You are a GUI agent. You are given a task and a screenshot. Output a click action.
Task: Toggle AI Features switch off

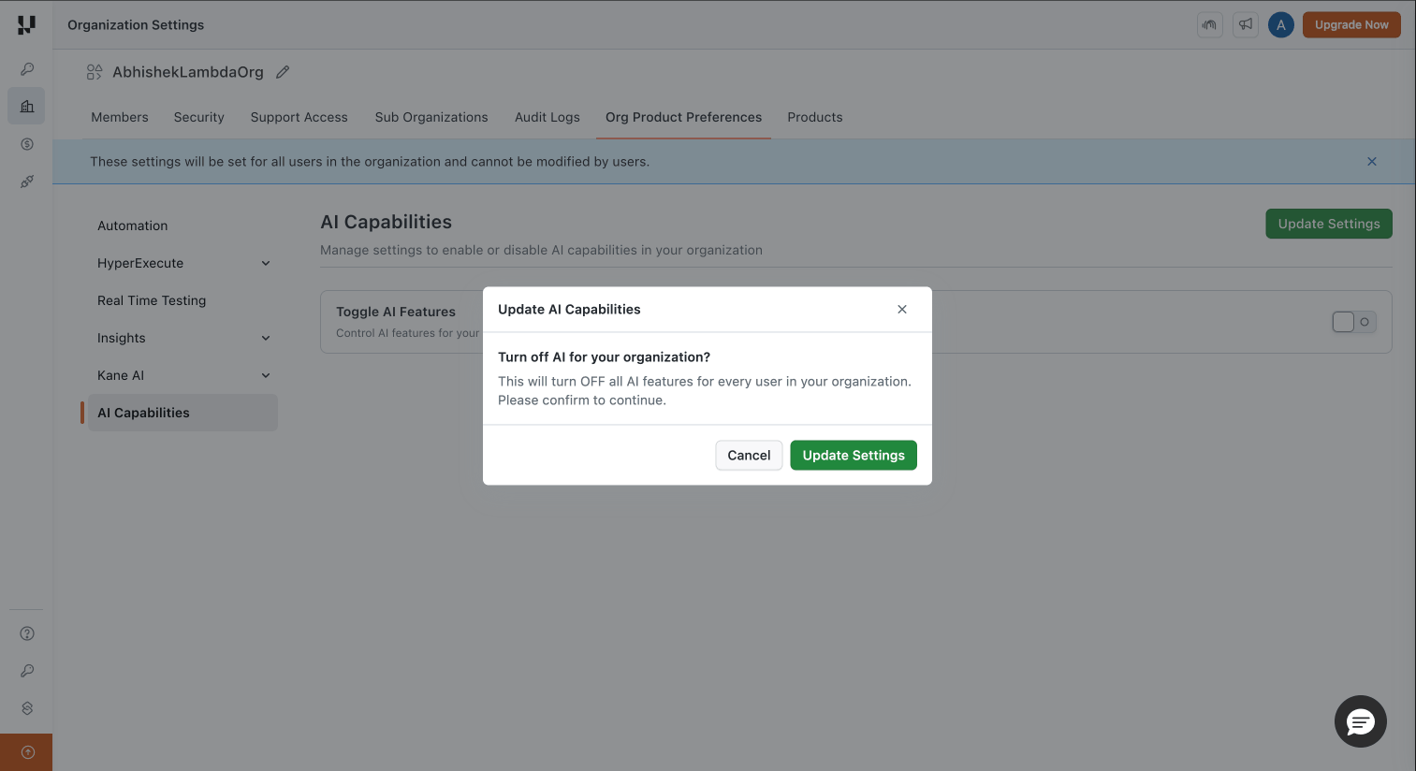(1353, 321)
